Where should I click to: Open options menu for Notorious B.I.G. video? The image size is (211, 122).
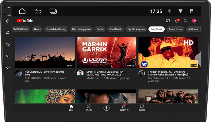(198, 72)
